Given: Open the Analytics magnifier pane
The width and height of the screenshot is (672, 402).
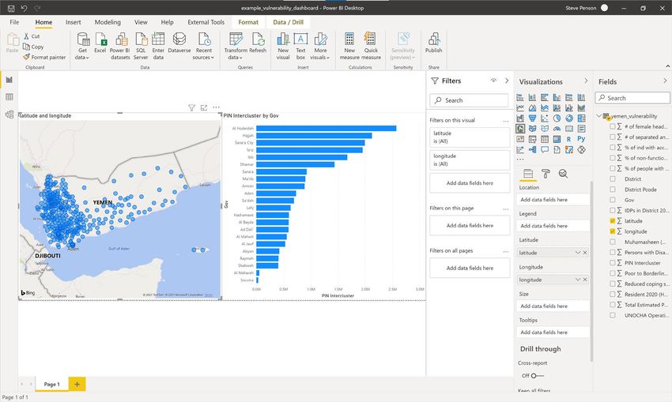Looking at the screenshot, I should [563, 174].
